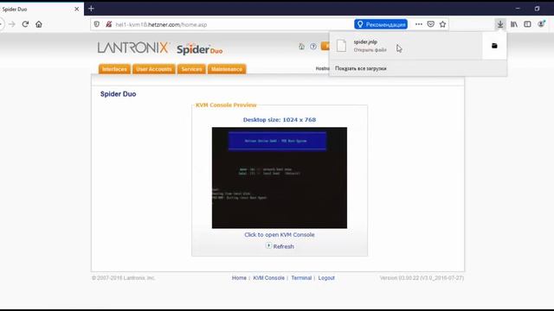Minimize the browser window
The width and height of the screenshot is (554, 311).
point(518,9)
